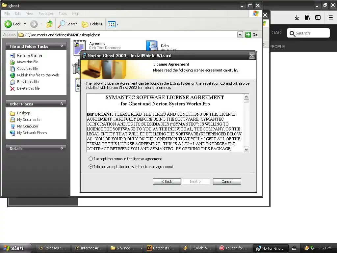Click the Publish this file to the Web icon
Viewport: 337px width, 253px height.
pyautogui.click(x=13, y=75)
